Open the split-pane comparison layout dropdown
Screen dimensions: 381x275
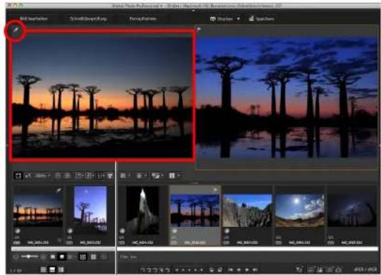[90, 176]
